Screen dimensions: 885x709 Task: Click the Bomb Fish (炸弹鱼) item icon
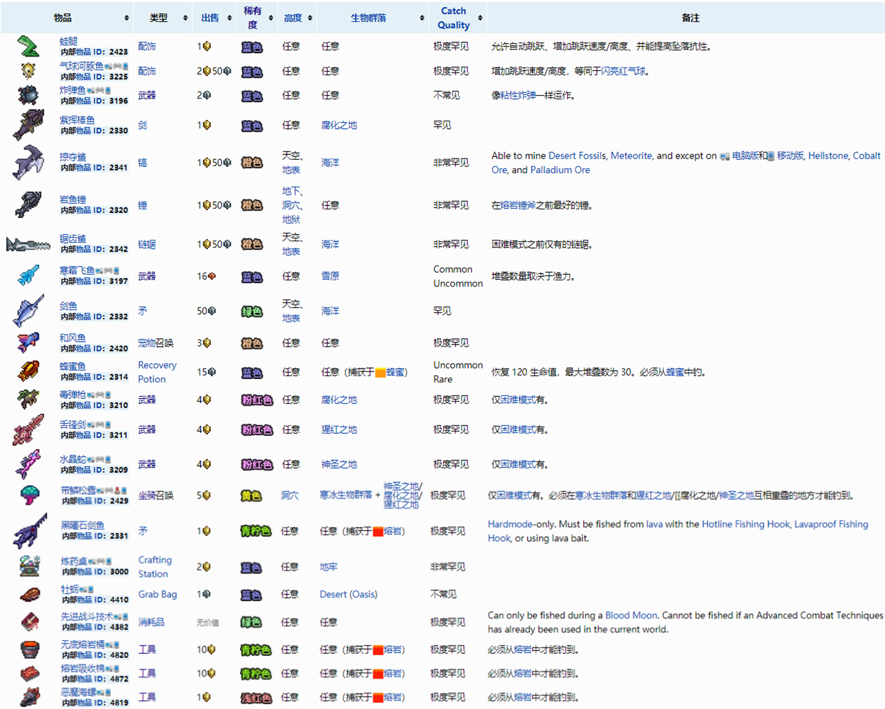click(28, 95)
